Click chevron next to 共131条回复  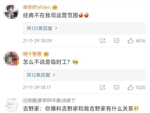pyautogui.click(x=56, y=28)
